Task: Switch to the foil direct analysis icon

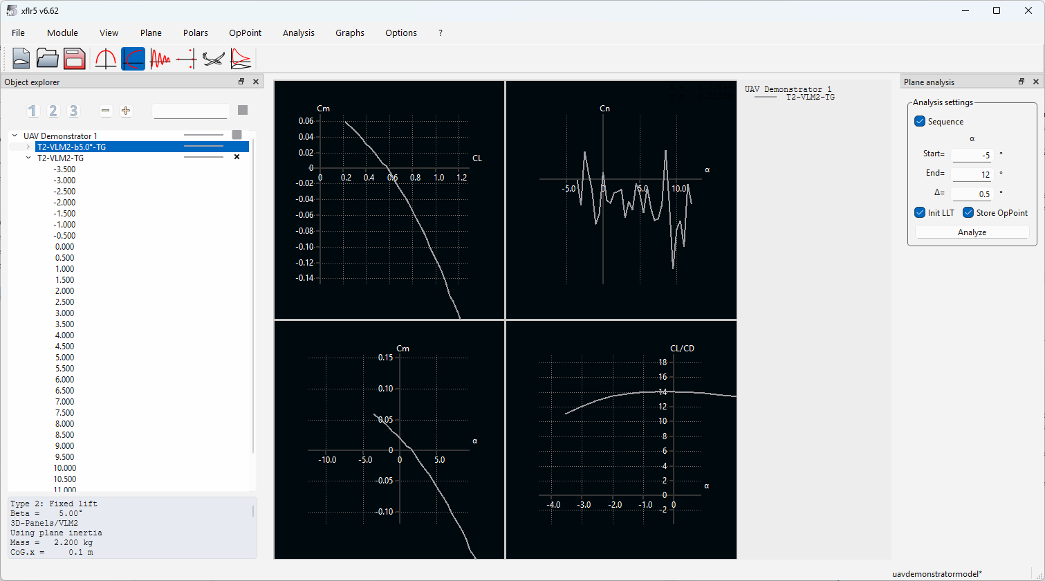Action: click(x=241, y=59)
